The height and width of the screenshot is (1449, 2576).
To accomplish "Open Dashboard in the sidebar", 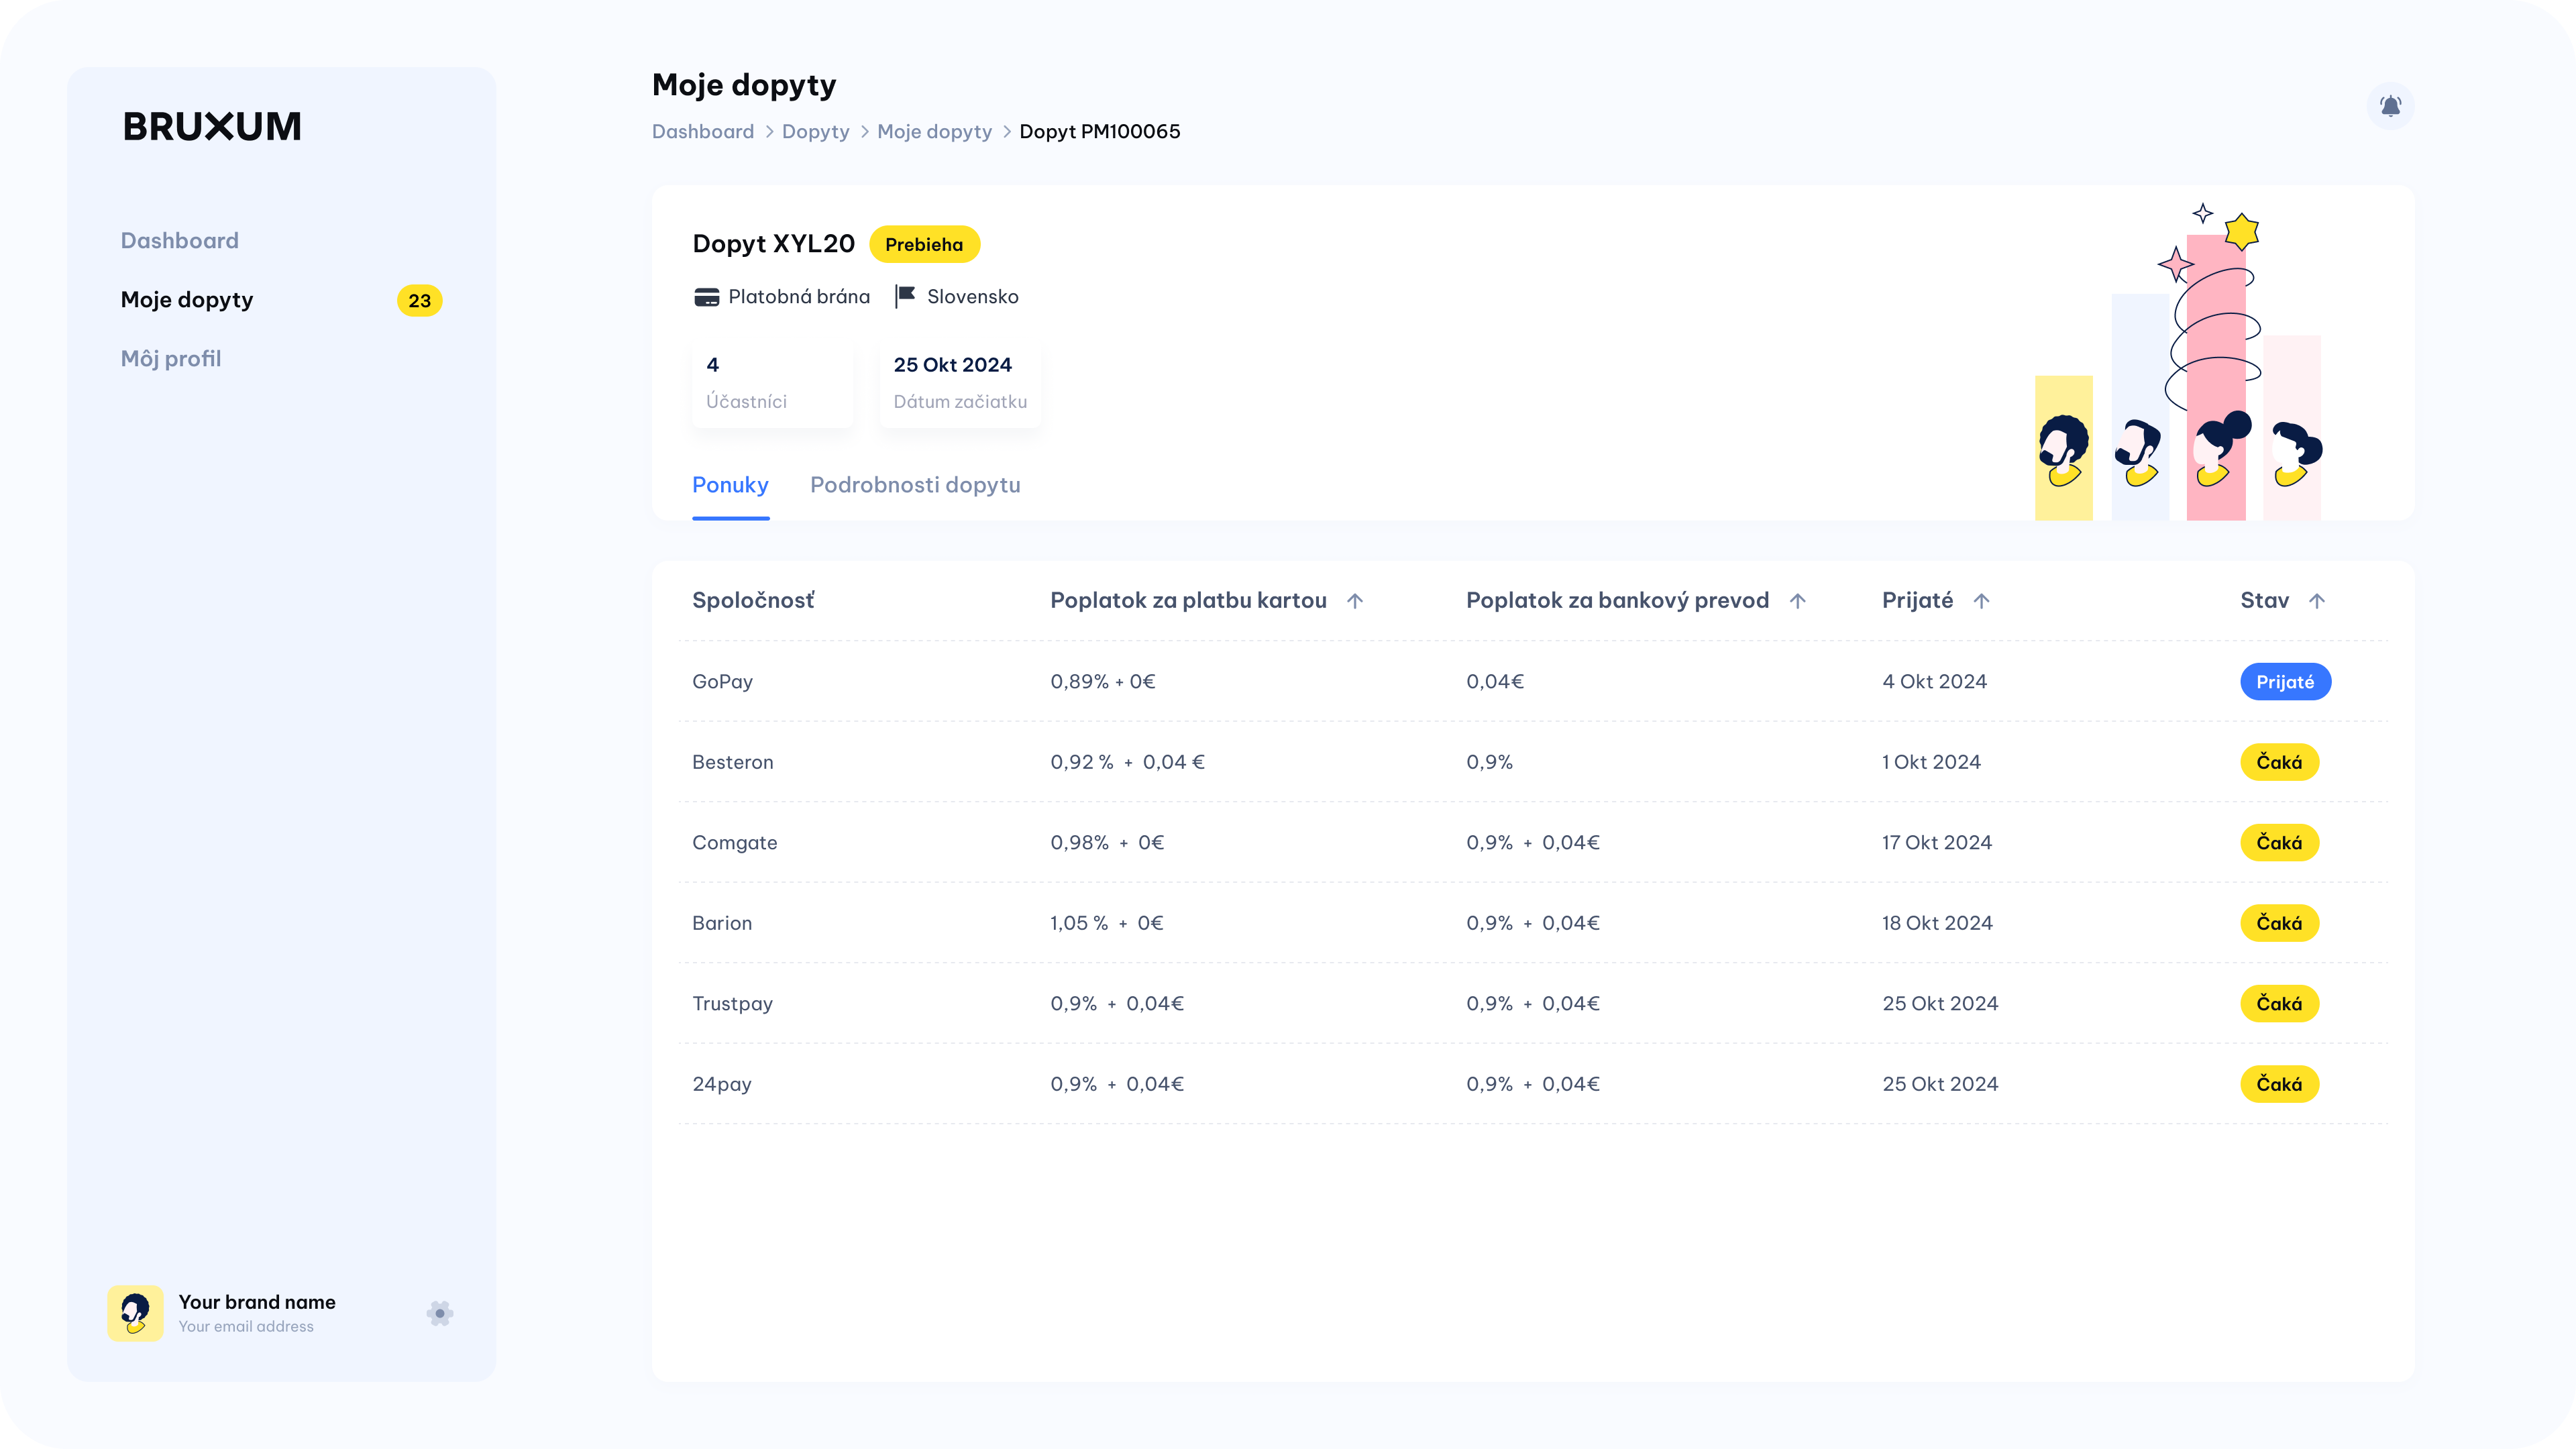I will click(x=180, y=240).
